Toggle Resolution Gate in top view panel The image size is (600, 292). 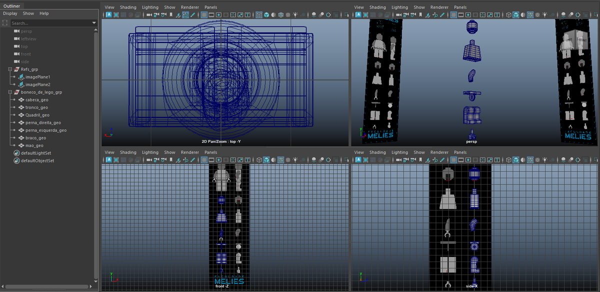tap(218, 15)
